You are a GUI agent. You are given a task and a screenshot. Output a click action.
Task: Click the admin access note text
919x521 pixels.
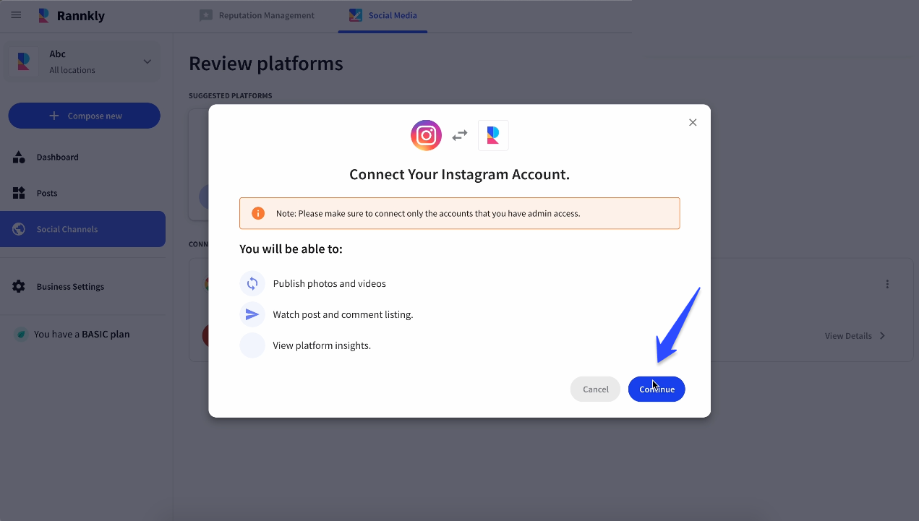pyautogui.click(x=428, y=213)
